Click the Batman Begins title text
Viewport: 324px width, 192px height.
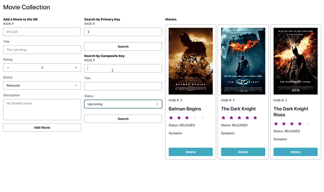point(185,109)
